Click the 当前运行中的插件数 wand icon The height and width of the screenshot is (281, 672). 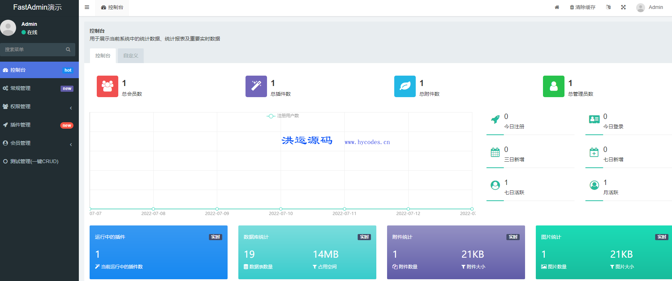pyautogui.click(x=97, y=267)
